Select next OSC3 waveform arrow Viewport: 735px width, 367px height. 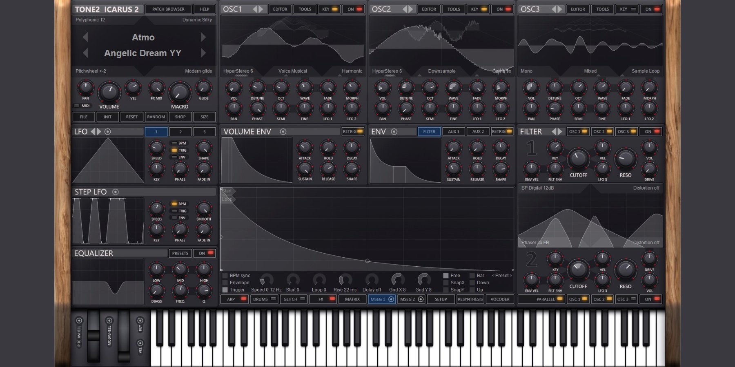560,9
